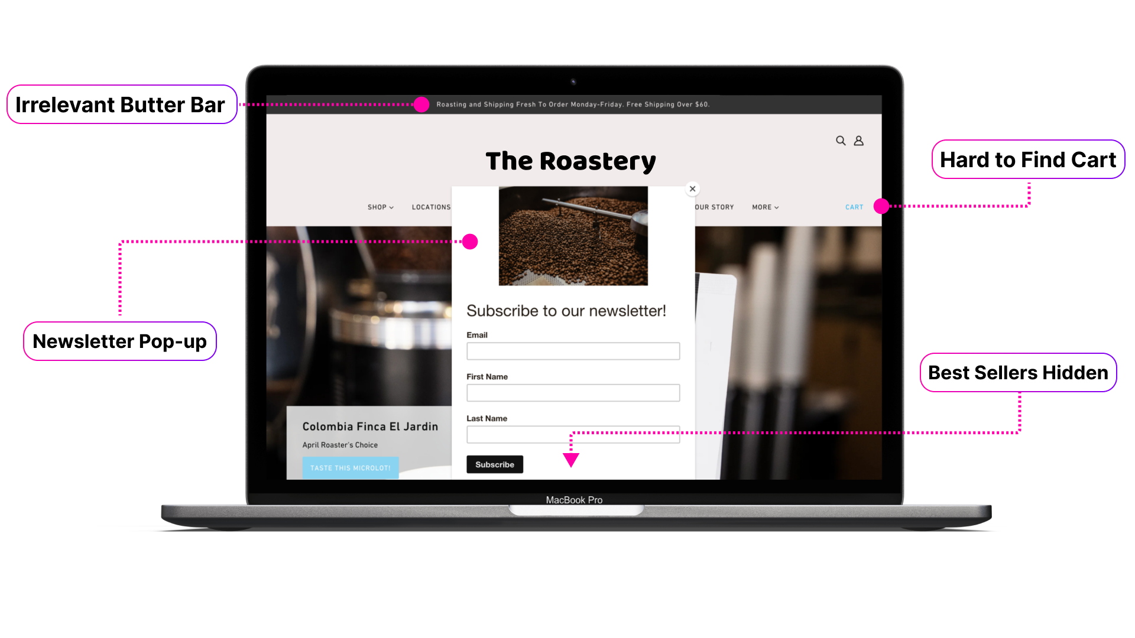1135x638 pixels.
Task: Click the CART text link in navbar
Action: [x=854, y=206]
